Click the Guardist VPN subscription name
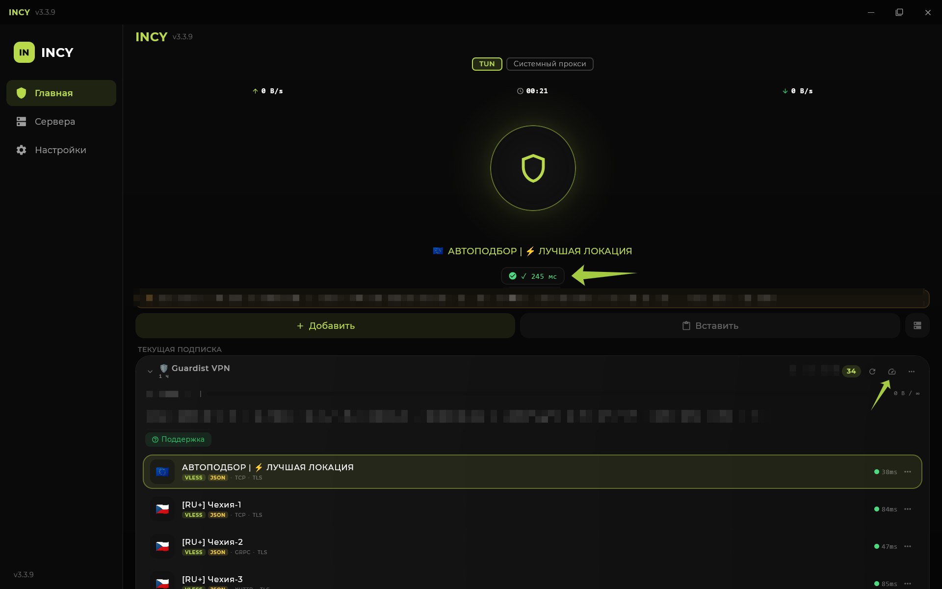This screenshot has width=942, height=589. click(201, 368)
